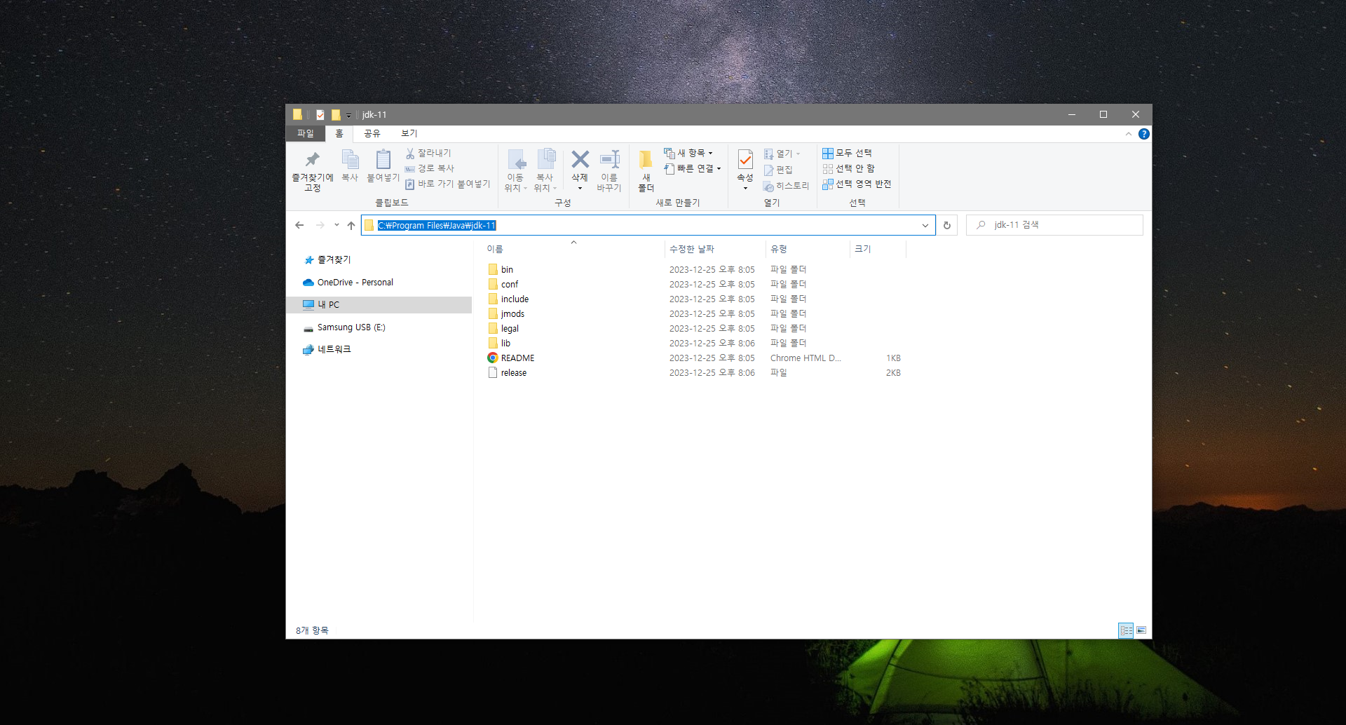Switch to the Share (공유) tab

click(x=372, y=133)
